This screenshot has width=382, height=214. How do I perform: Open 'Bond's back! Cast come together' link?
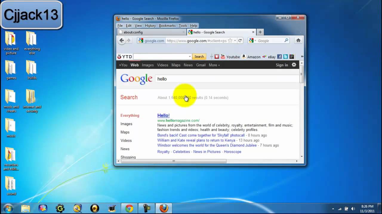[201, 135]
